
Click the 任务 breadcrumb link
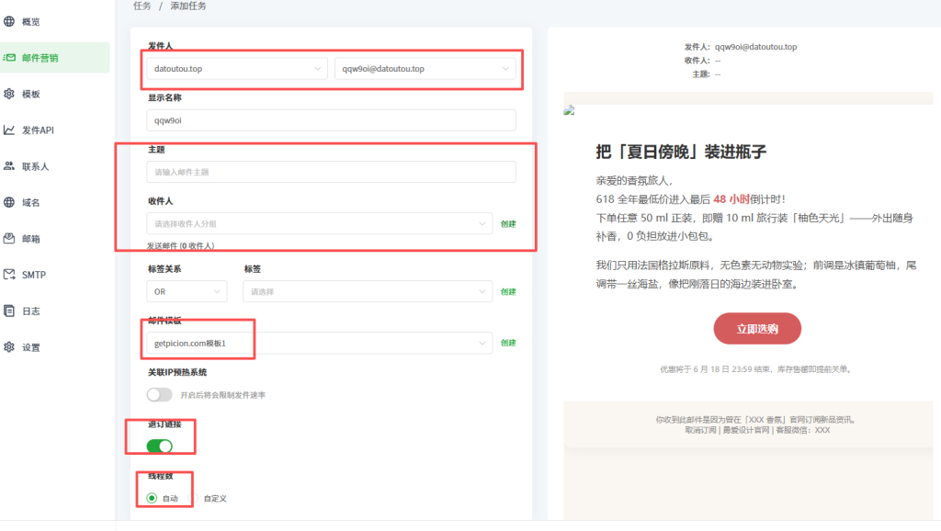pos(142,6)
